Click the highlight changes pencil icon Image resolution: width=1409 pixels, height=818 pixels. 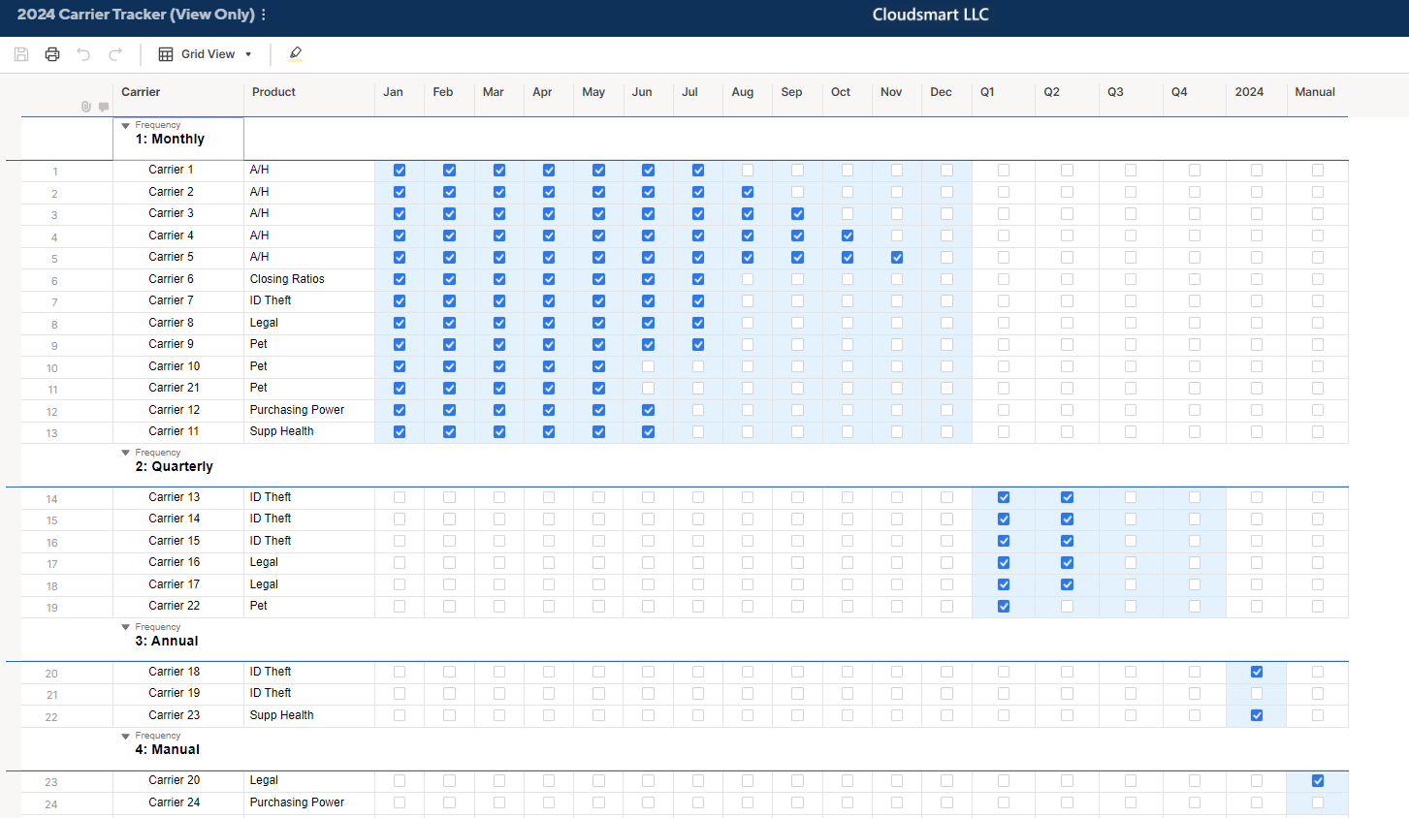[296, 54]
